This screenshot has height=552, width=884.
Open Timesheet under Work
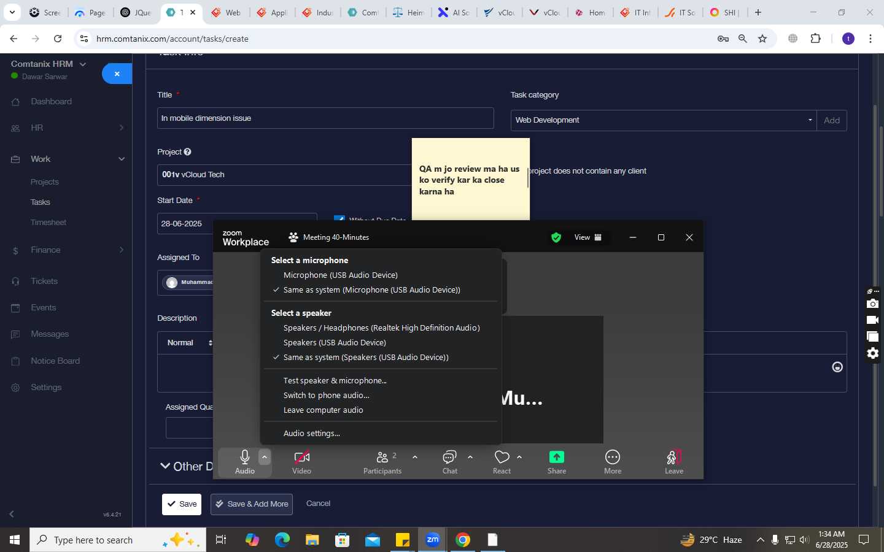click(48, 223)
